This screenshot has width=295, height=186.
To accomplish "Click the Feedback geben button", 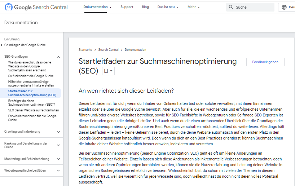I will 265,62.
